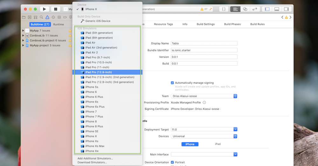Toggle the Portrait orientation checkbox

(x=172, y=162)
